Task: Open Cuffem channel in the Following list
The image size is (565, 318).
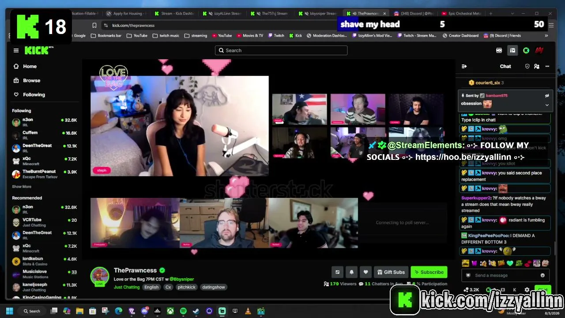Action: pyautogui.click(x=44, y=135)
